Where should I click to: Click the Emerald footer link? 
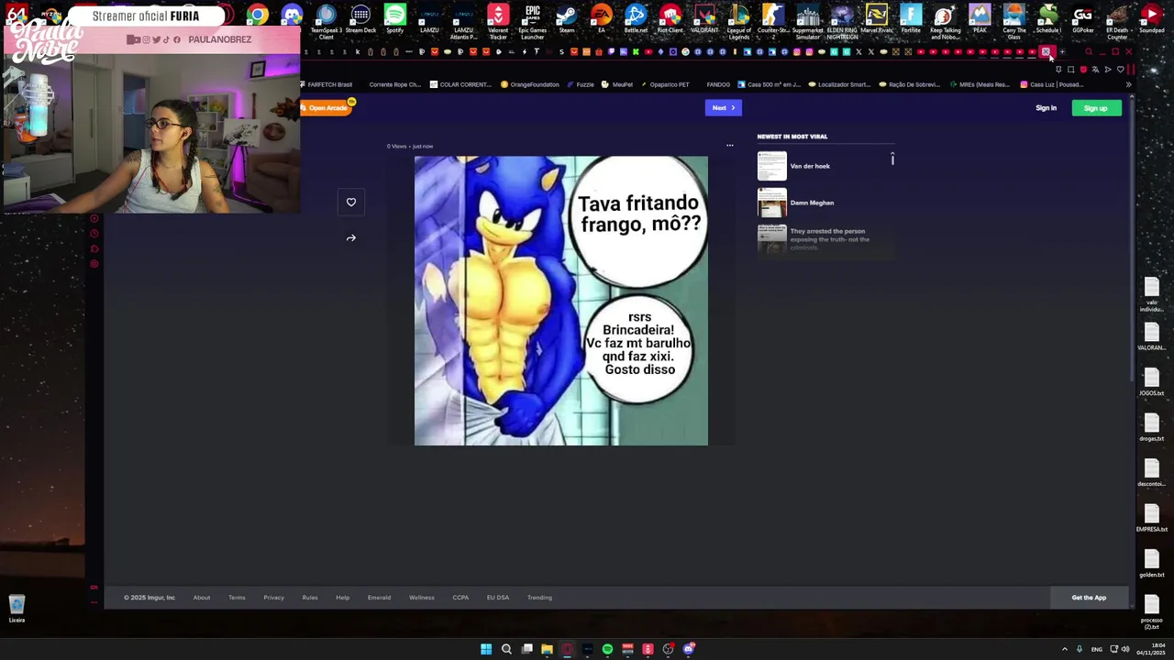[x=379, y=598]
